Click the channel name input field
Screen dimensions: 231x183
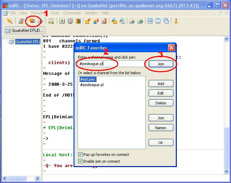point(111,64)
